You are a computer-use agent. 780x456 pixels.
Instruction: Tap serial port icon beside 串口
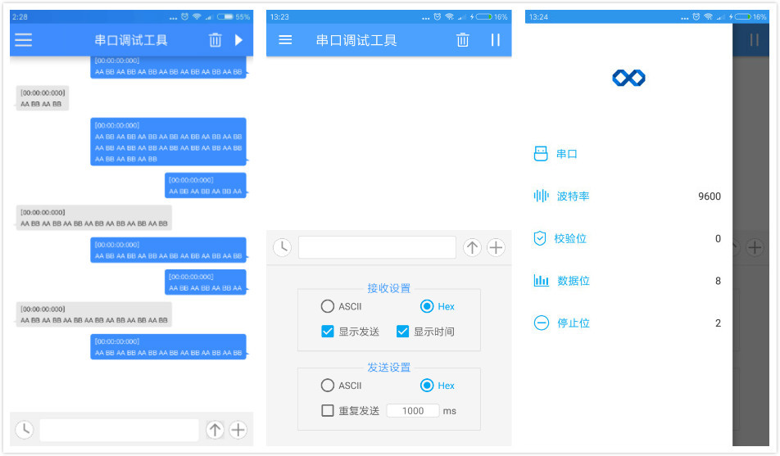(541, 154)
